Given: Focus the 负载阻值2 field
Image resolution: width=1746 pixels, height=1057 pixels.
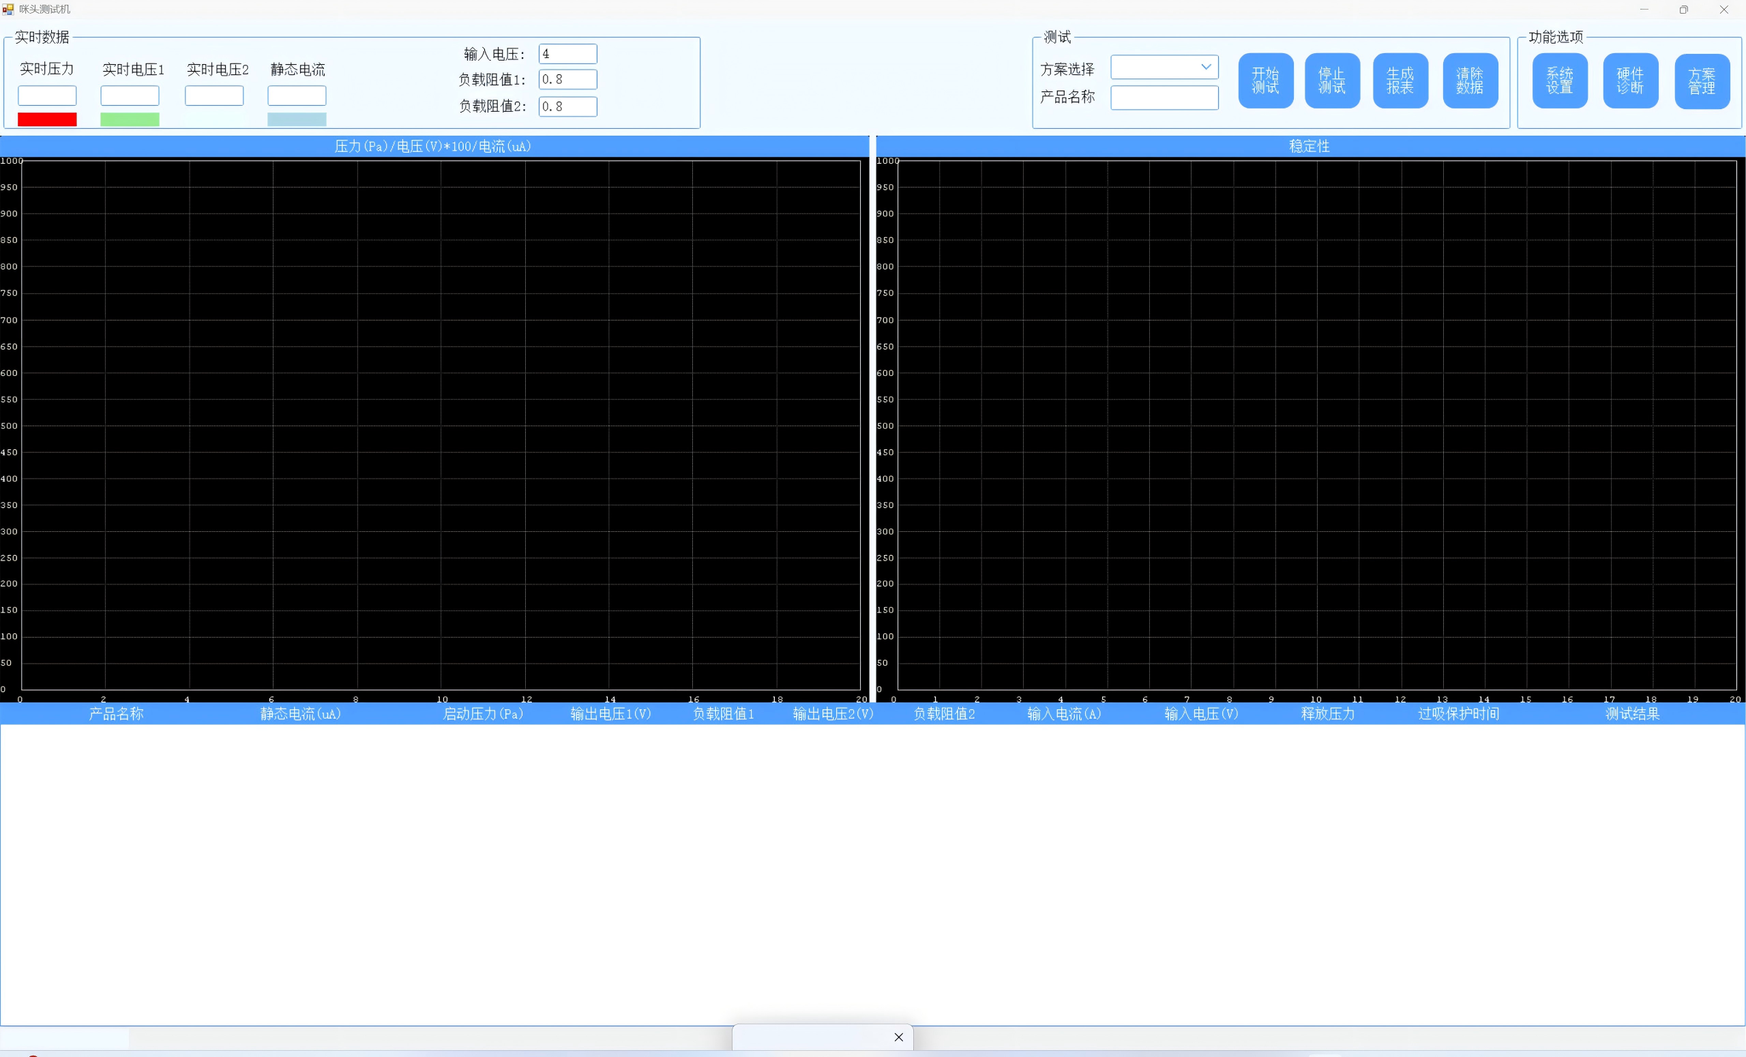Looking at the screenshot, I should tap(567, 106).
